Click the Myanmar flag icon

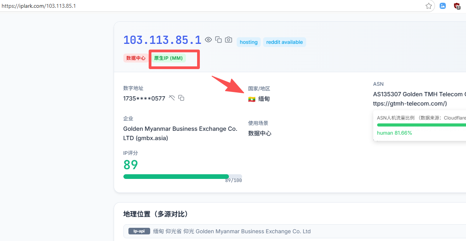(252, 99)
